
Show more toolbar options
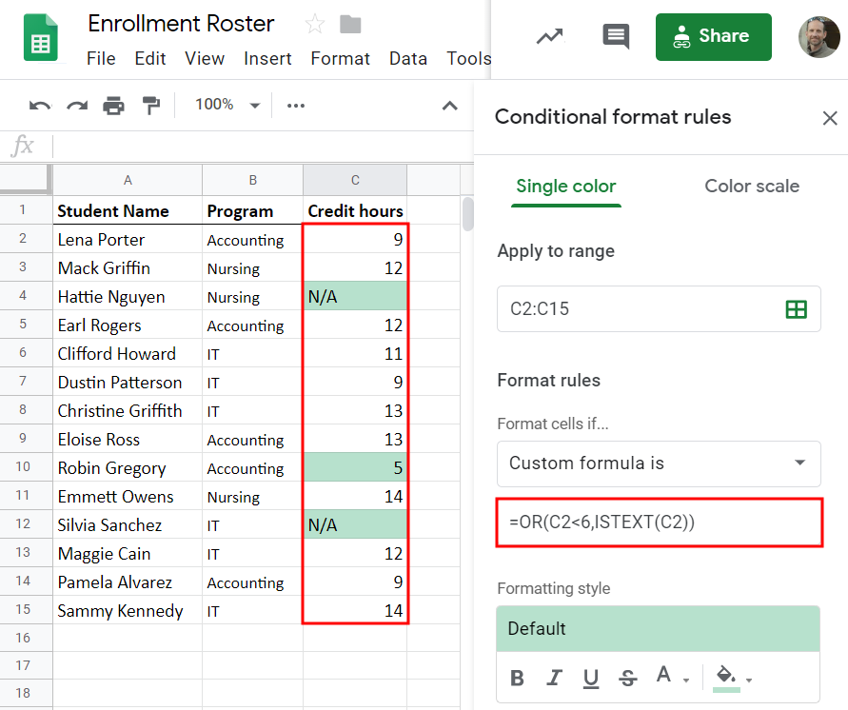pos(296,106)
